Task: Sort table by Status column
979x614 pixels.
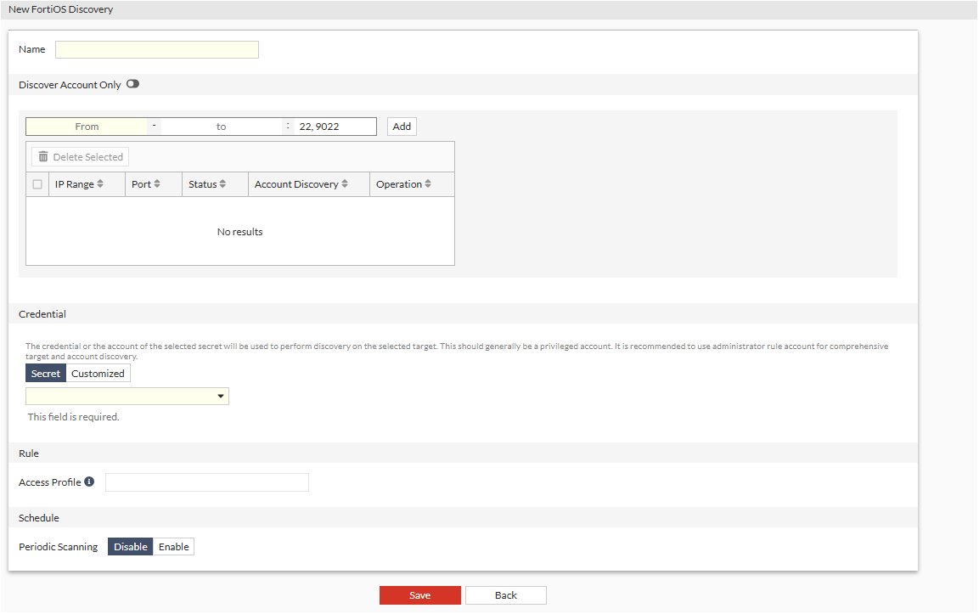Action: (215, 184)
